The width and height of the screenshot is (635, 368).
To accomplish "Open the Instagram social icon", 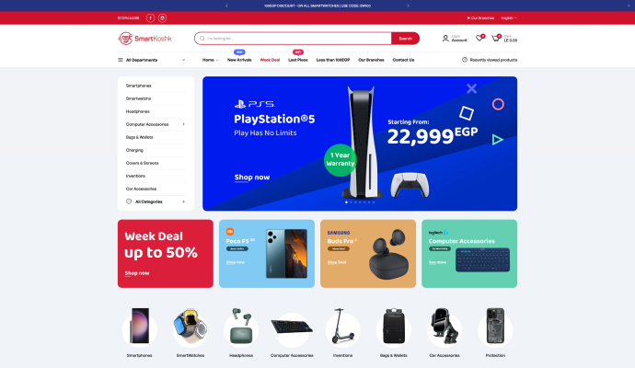I will tap(162, 17).
